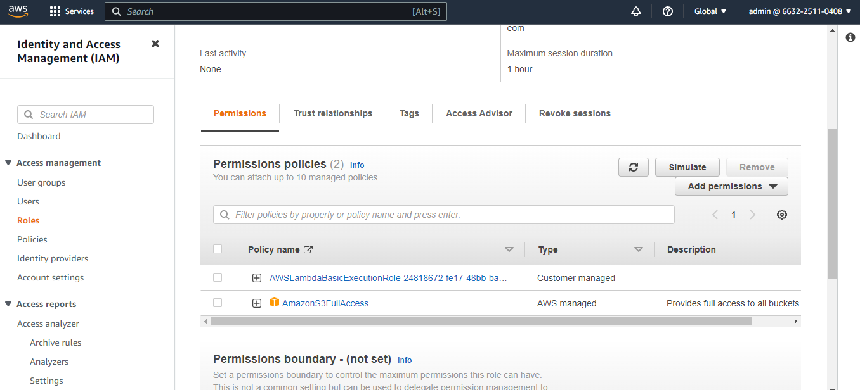Image resolution: width=860 pixels, height=390 pixels.
Task: Close the IAM navigation panel
Action: click(155, 44)
